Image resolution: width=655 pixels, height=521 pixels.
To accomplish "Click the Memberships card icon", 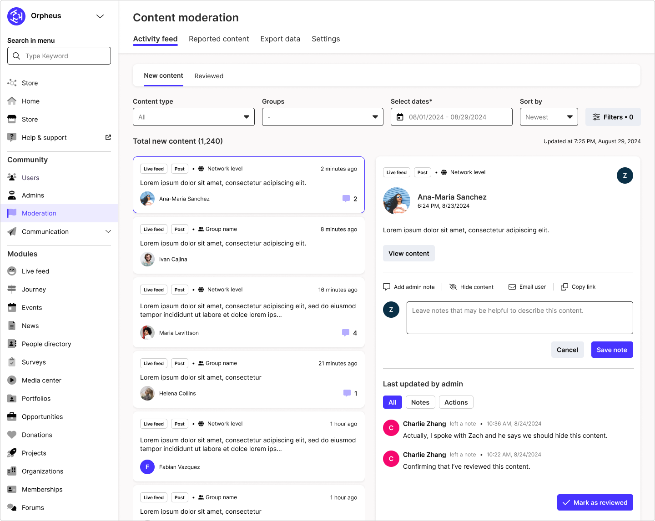I will pos(12,489).
